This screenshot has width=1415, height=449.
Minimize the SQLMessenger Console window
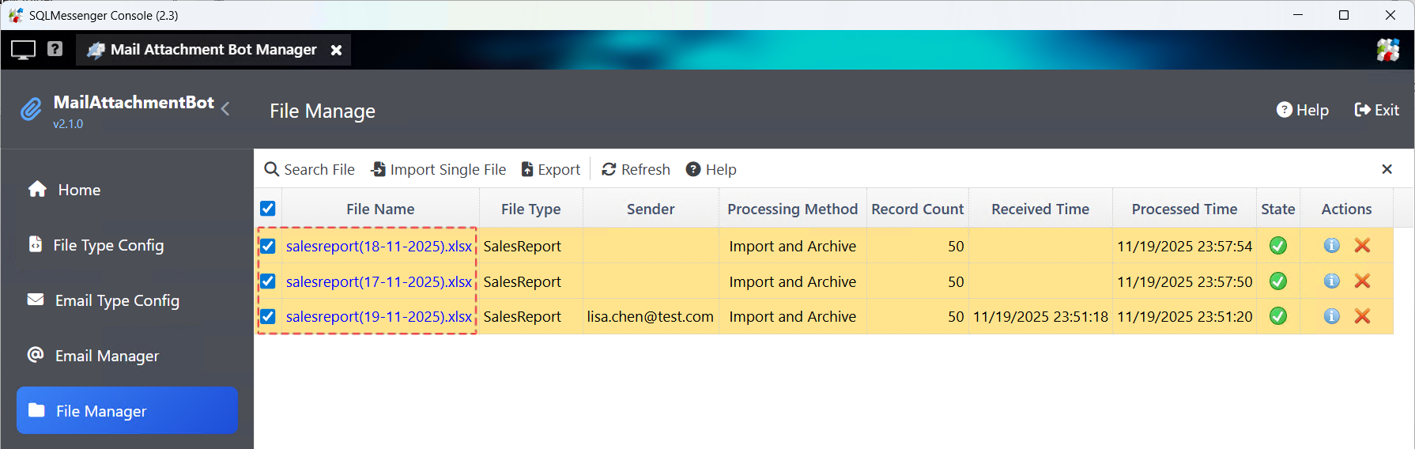pos(1298,15)
